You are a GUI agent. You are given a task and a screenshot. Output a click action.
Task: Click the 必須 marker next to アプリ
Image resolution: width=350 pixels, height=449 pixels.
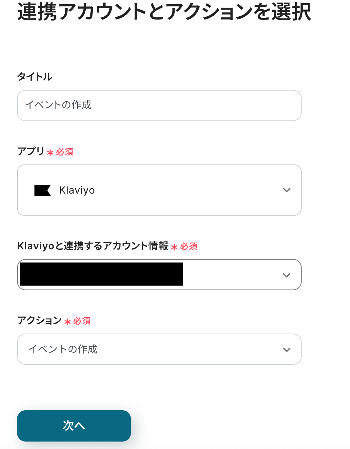tap(65, 152)
